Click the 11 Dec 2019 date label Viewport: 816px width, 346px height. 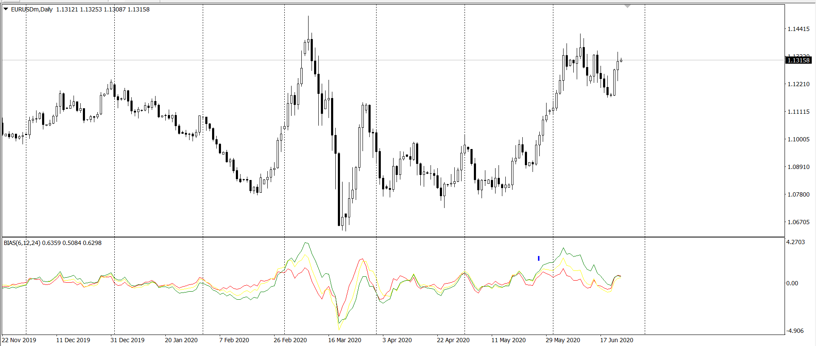pos(73,340)
